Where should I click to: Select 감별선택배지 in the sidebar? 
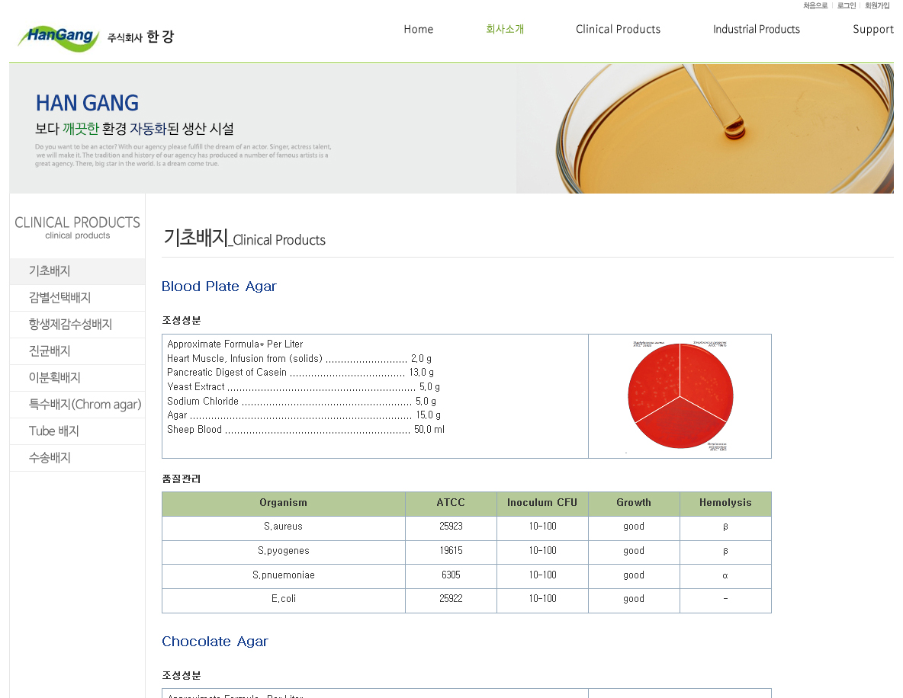click(x=77, y=297)
